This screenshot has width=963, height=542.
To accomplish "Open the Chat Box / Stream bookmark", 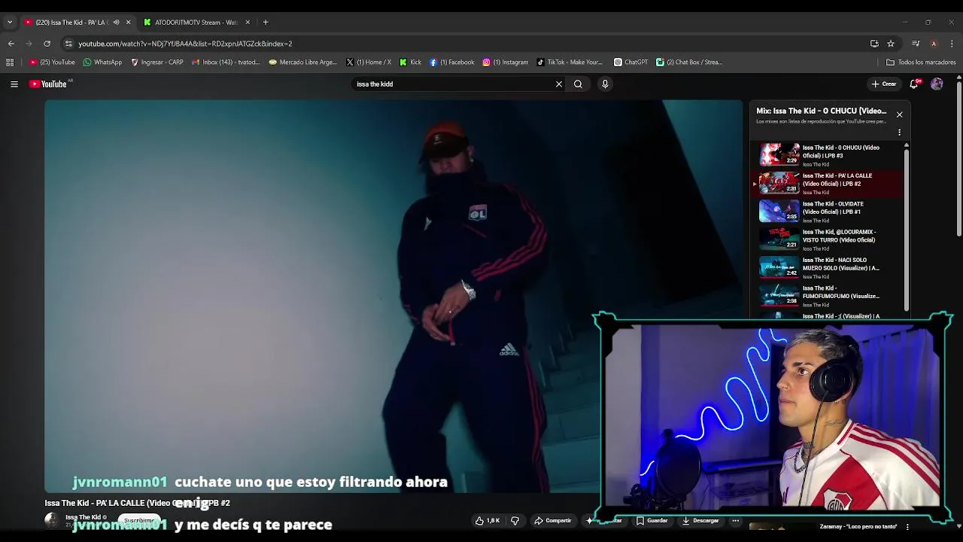I will click(x=689, y=62).
